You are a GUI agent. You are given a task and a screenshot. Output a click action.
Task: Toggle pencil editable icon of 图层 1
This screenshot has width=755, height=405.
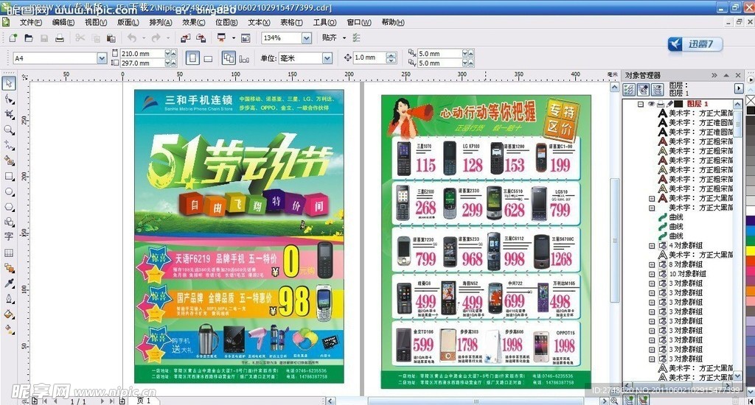pos(669,104)
